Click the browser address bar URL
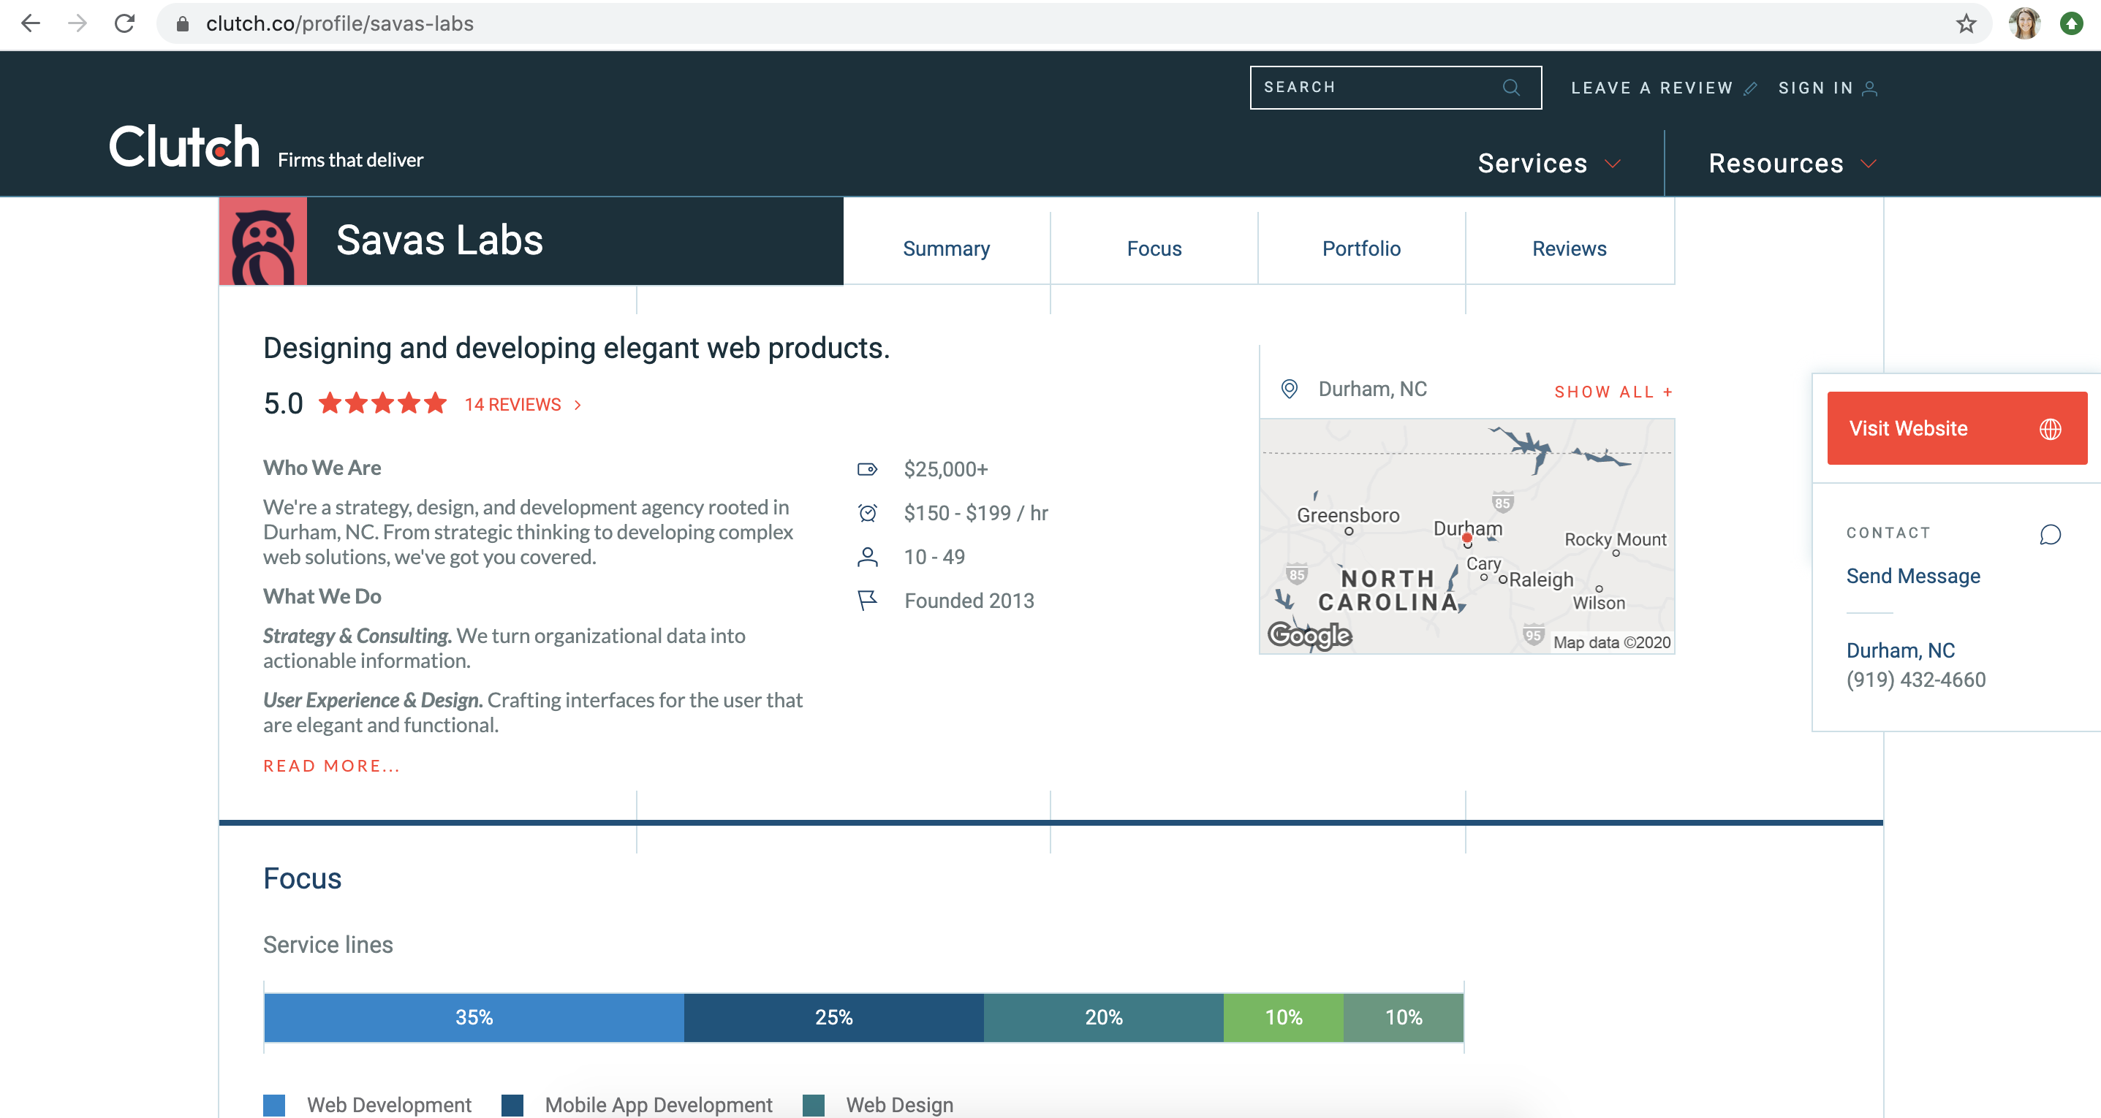2101x1118 pixels. [339, 23]
